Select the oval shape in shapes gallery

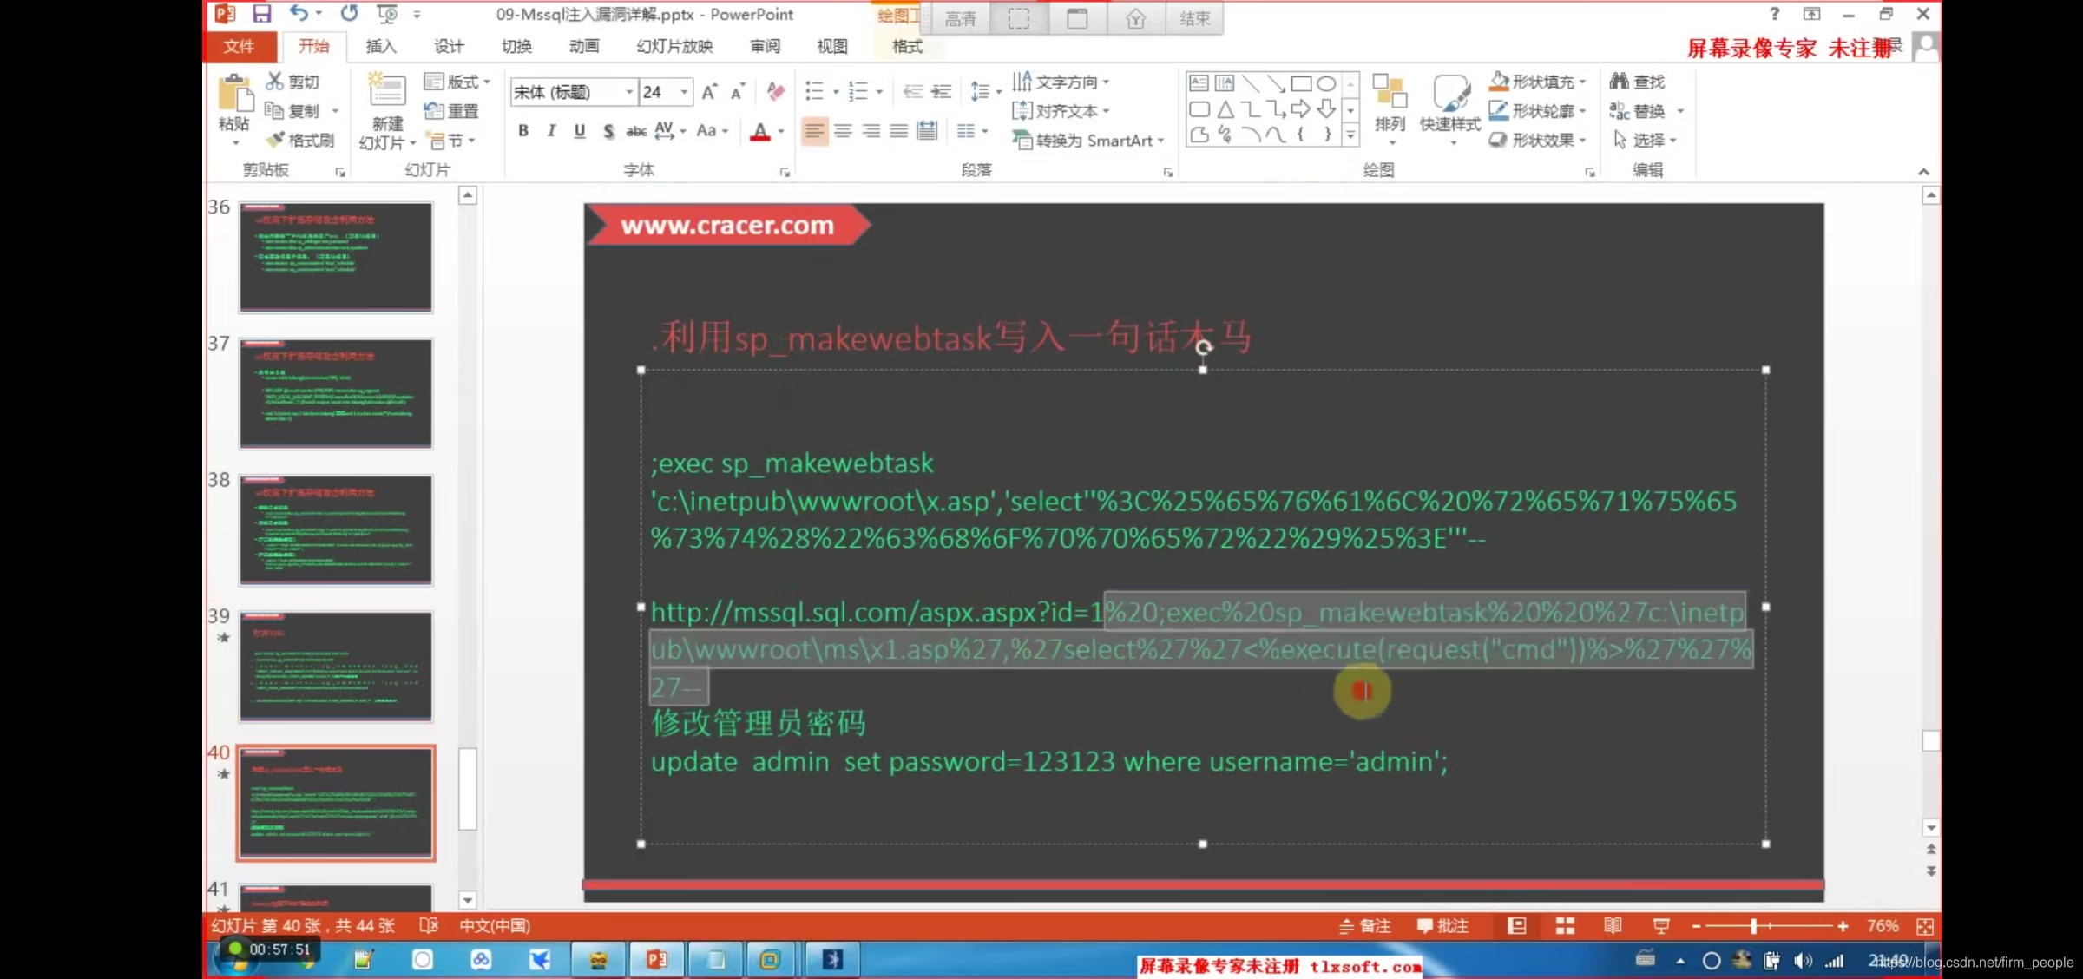coord(1326,83)
